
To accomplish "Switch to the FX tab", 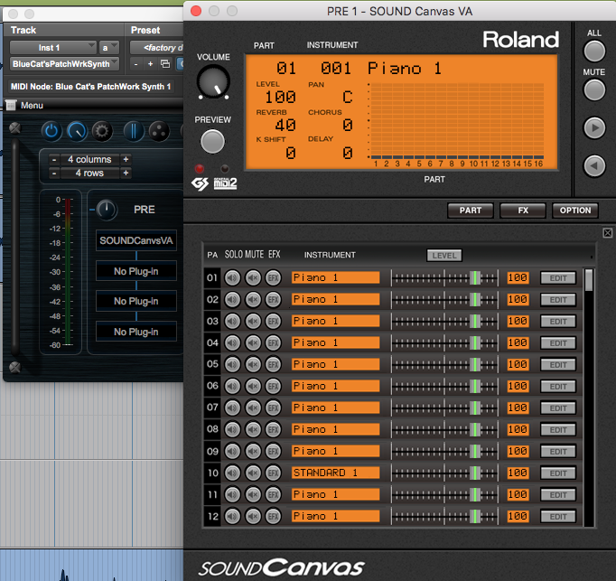I will pos(523,211).
